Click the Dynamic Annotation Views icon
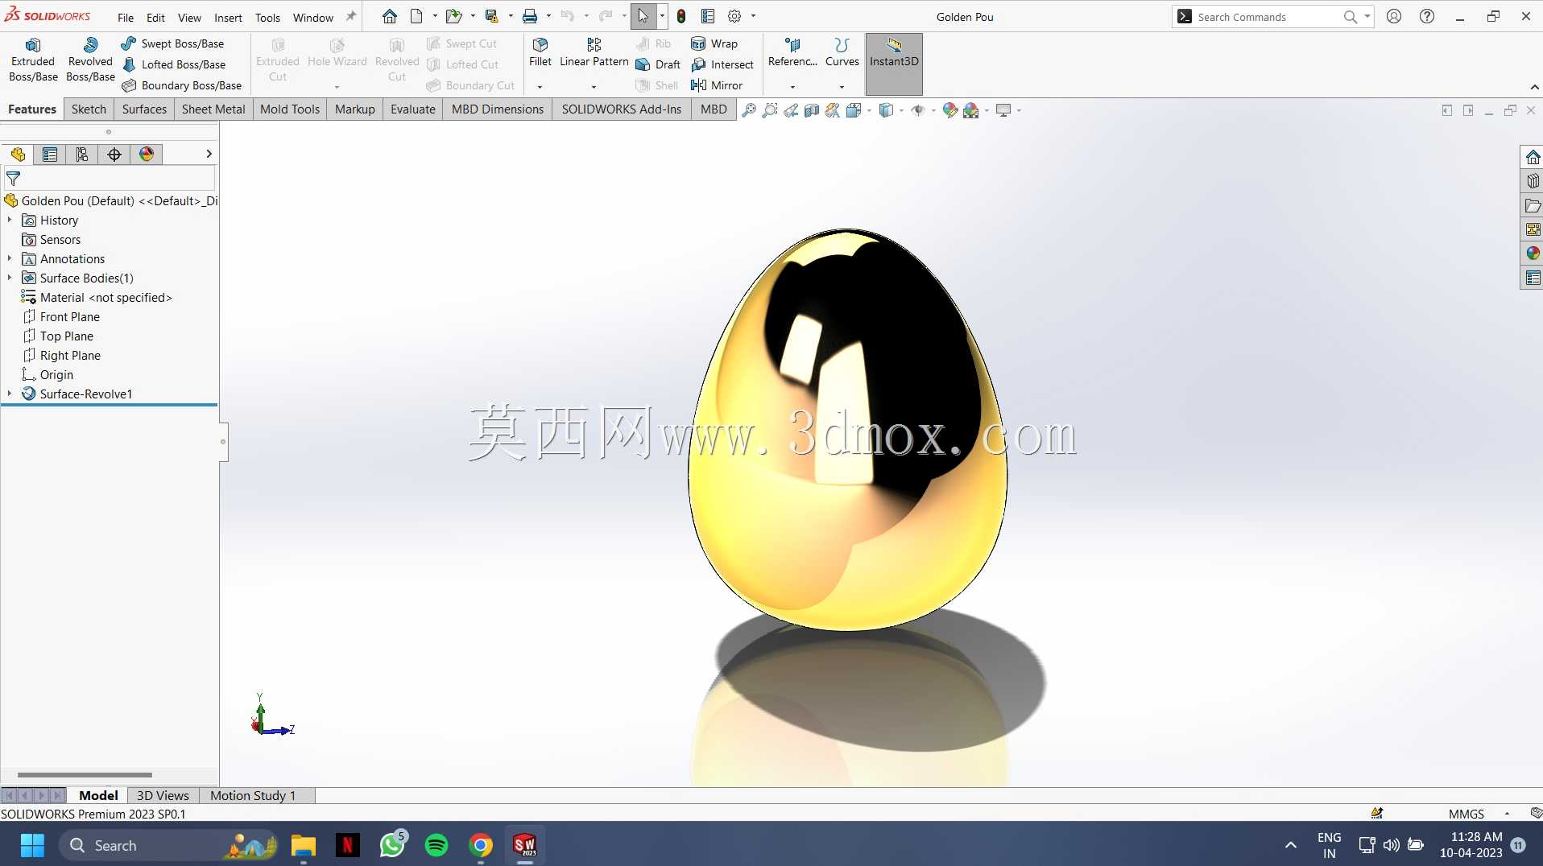Viewport: 1543px width, 866px height. click(833, 110)
